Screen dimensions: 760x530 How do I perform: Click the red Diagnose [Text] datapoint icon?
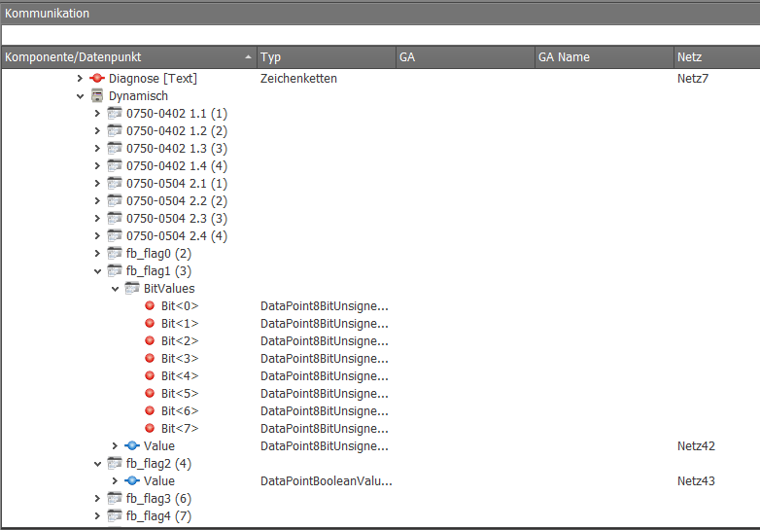(x=97, y=78)
